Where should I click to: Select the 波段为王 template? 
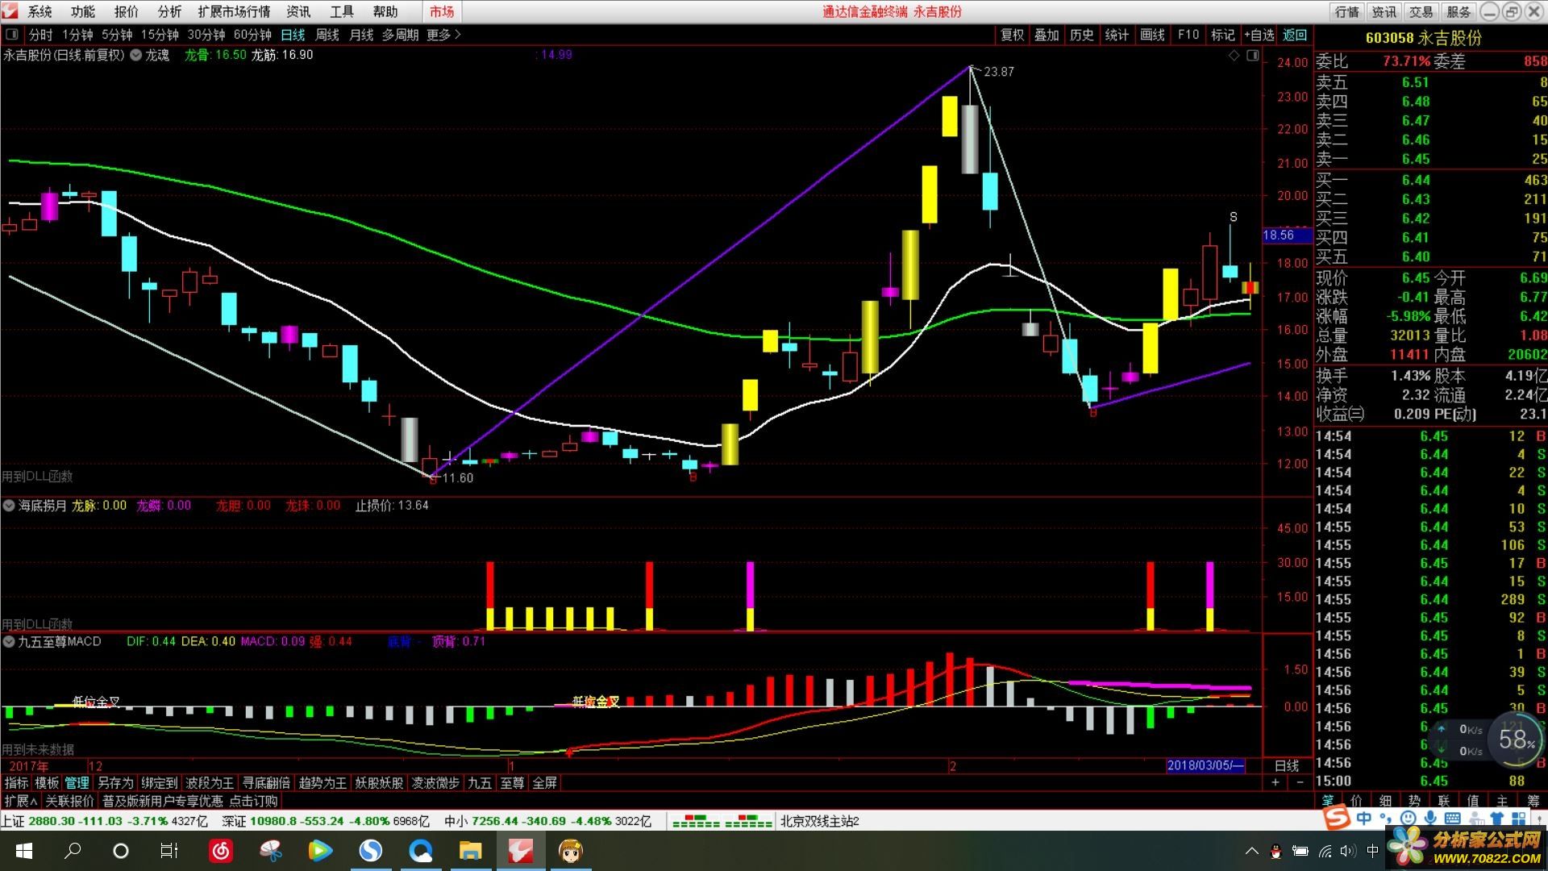coord(210,782)
